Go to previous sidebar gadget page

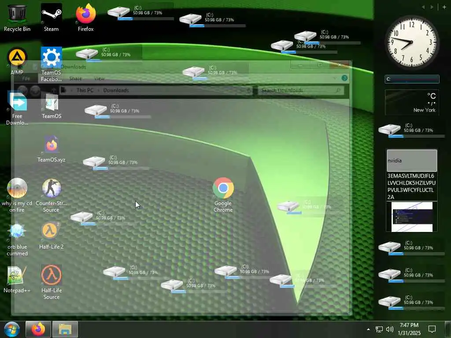click(x=423, y=7)
